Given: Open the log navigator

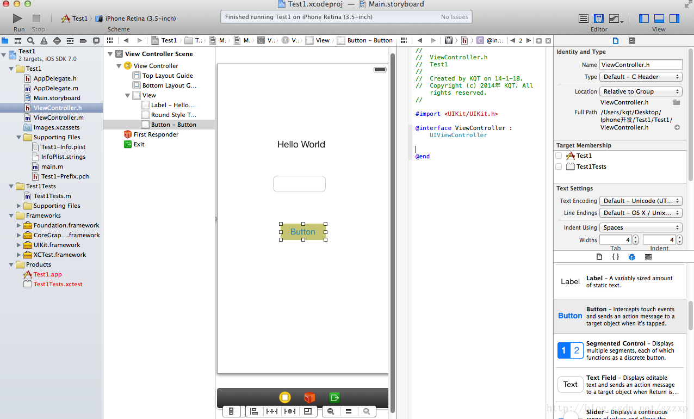Looking at the screenshot, I should (x=96, y=41).
